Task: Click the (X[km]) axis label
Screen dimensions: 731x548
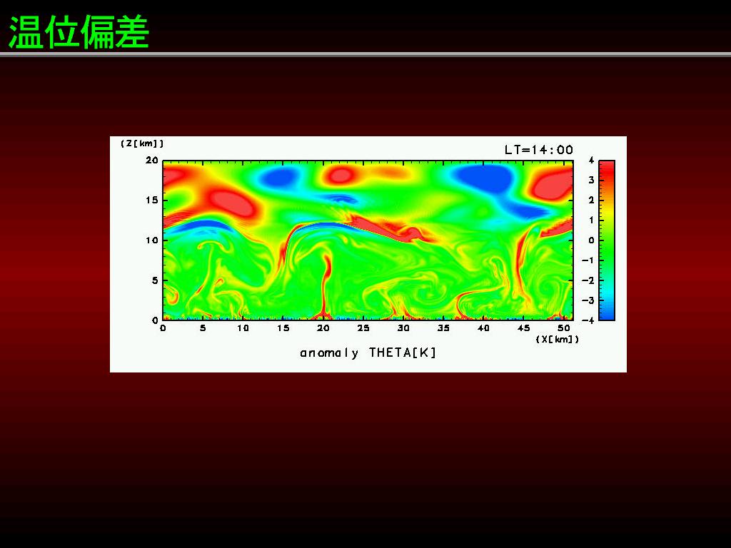Action: tap(557, 339)
